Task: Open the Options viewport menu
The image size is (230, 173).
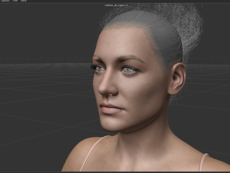Action: (x=5, y=0)
